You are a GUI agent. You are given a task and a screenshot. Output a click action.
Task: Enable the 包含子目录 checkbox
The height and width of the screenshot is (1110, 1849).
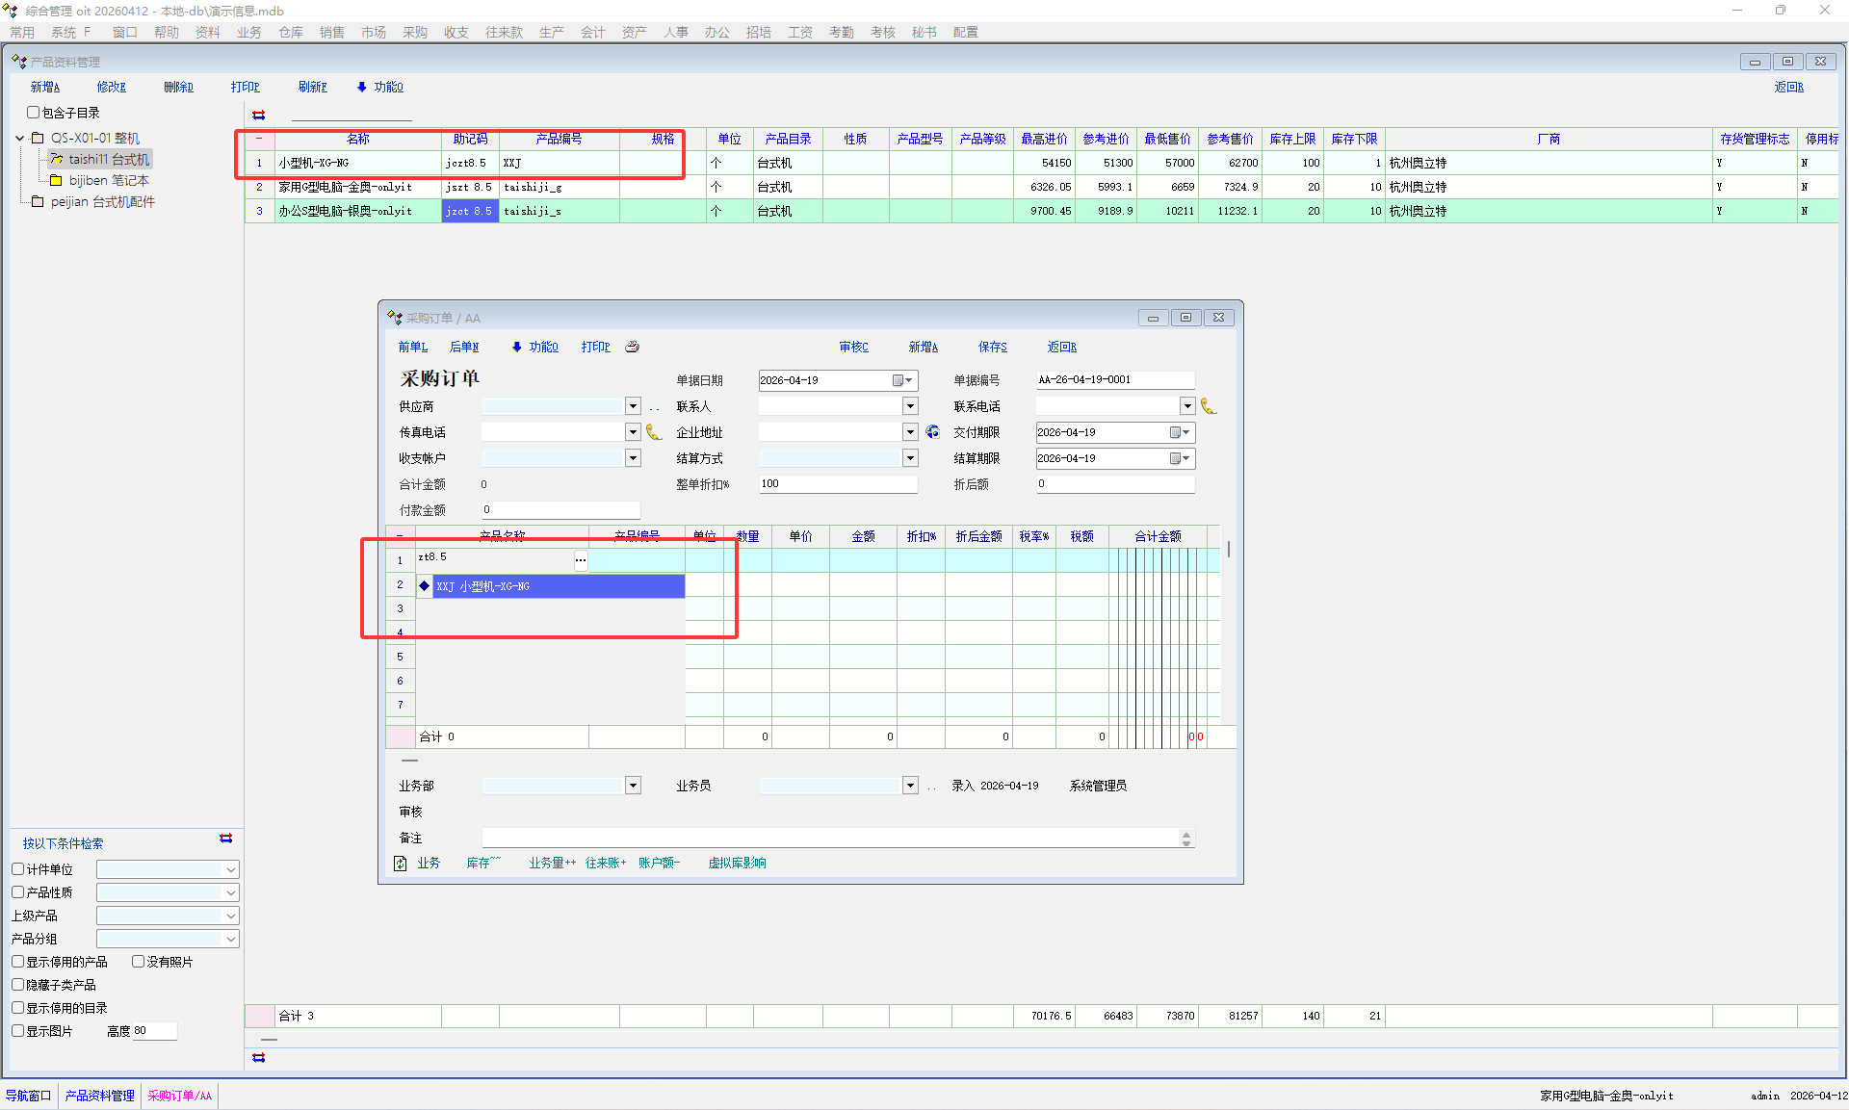tap(33, 113)
